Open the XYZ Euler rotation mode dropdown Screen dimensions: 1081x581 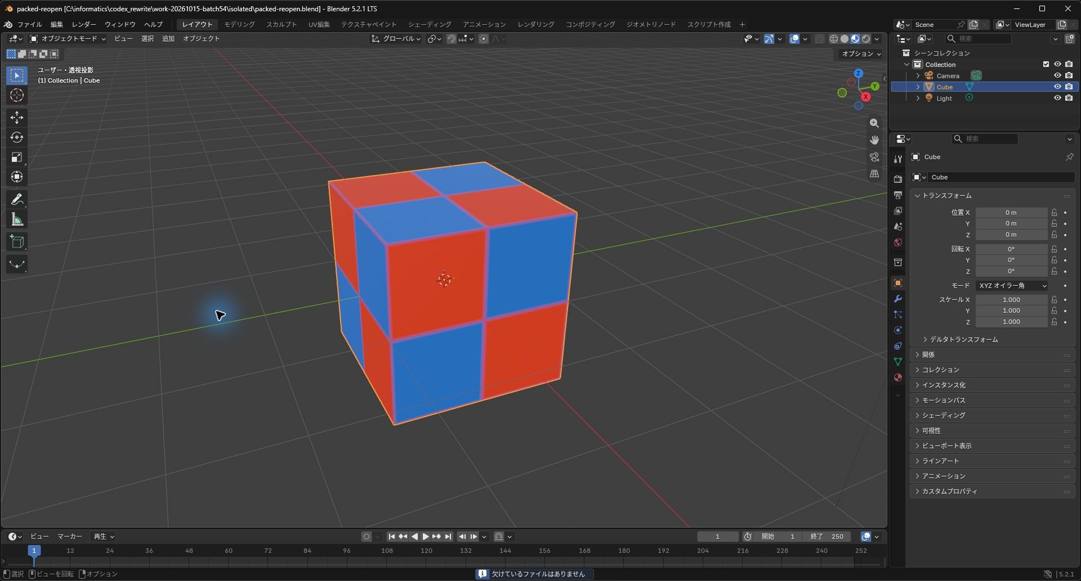tap(1012, 286)
